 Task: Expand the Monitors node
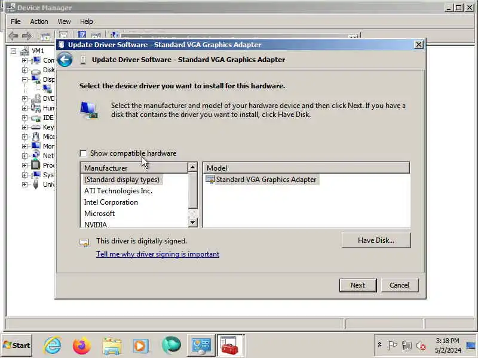point(24,146)
